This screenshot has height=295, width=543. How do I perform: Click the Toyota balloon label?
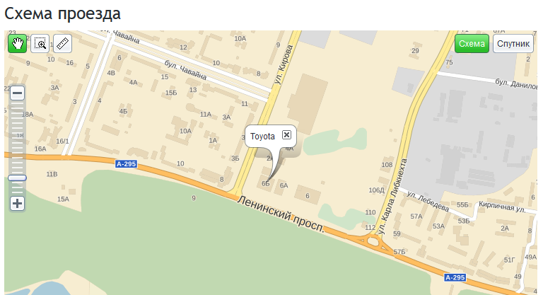(x=262, y=137)
